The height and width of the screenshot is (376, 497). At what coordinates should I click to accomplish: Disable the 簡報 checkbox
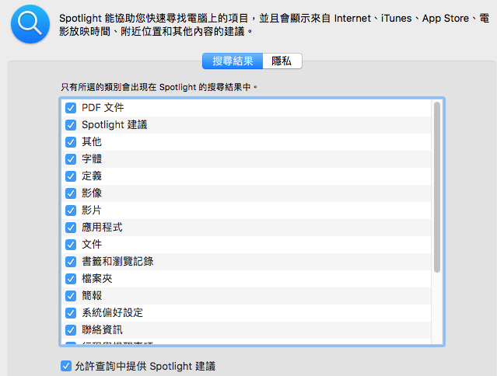71,296
